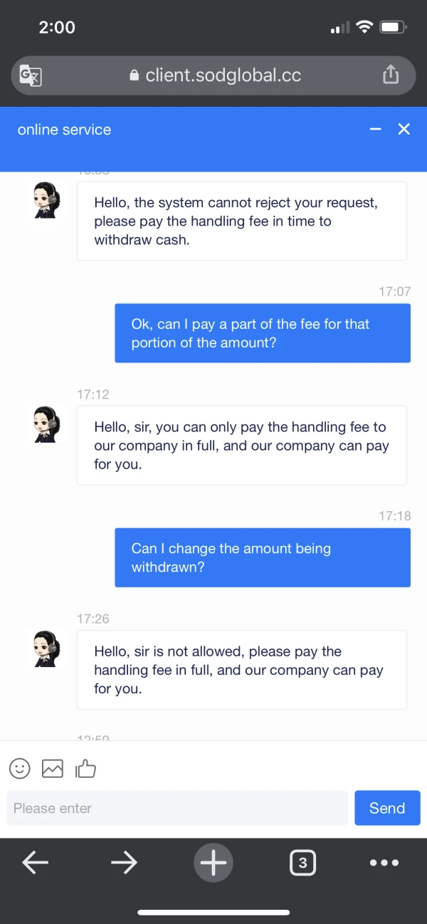Open a new tab with plus button
The image size is (427, 924).
(213, 863)
